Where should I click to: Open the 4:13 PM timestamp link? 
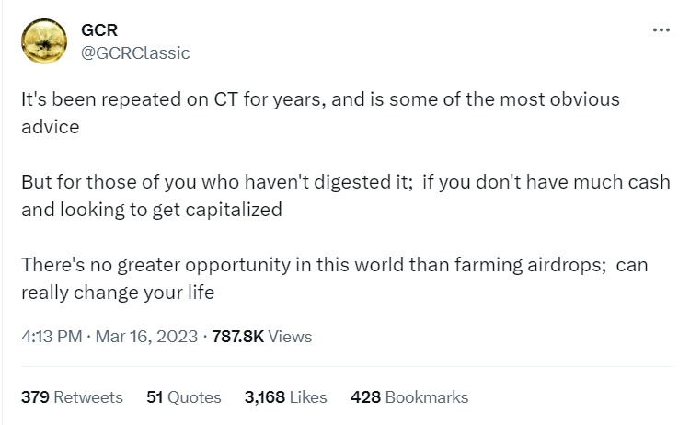coord(52,337)
